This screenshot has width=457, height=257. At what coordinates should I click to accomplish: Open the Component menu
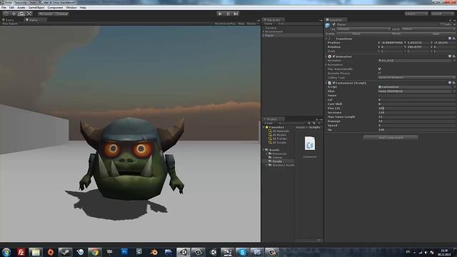pos(55,8)
